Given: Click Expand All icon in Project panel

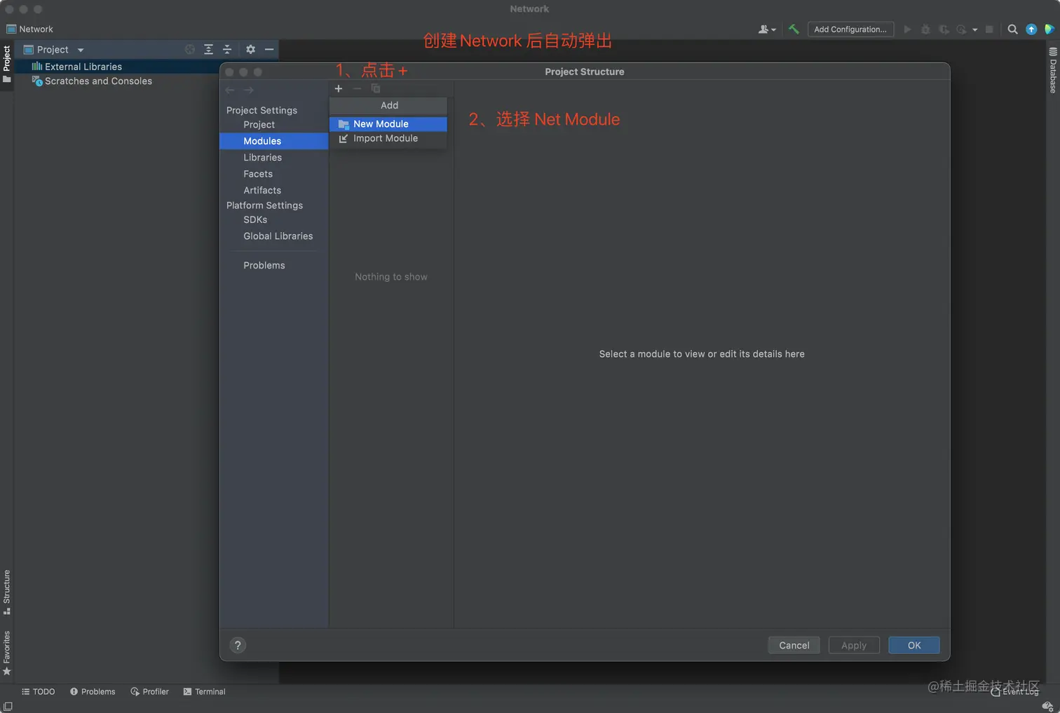Looking at the screenshot, I should [208, 49].
